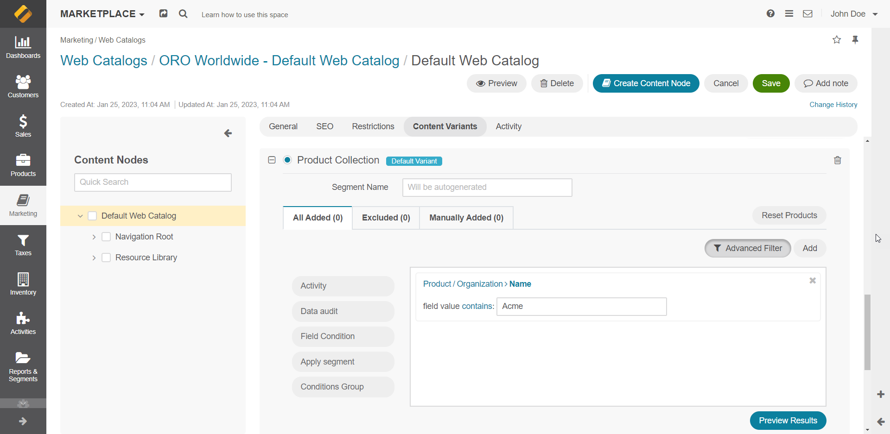Open the Products sidebar menu
This screenshot has height=434, width=890.
(23, 166)
